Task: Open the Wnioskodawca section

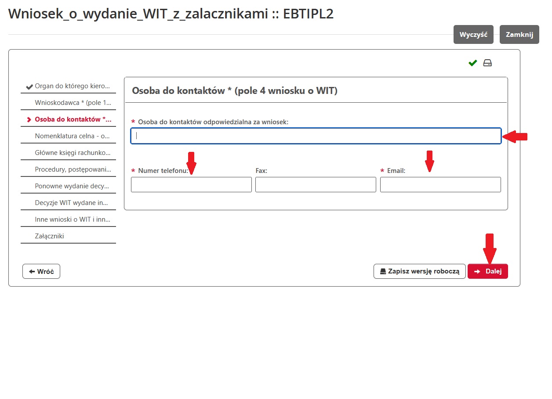Action: coord(72,102)
